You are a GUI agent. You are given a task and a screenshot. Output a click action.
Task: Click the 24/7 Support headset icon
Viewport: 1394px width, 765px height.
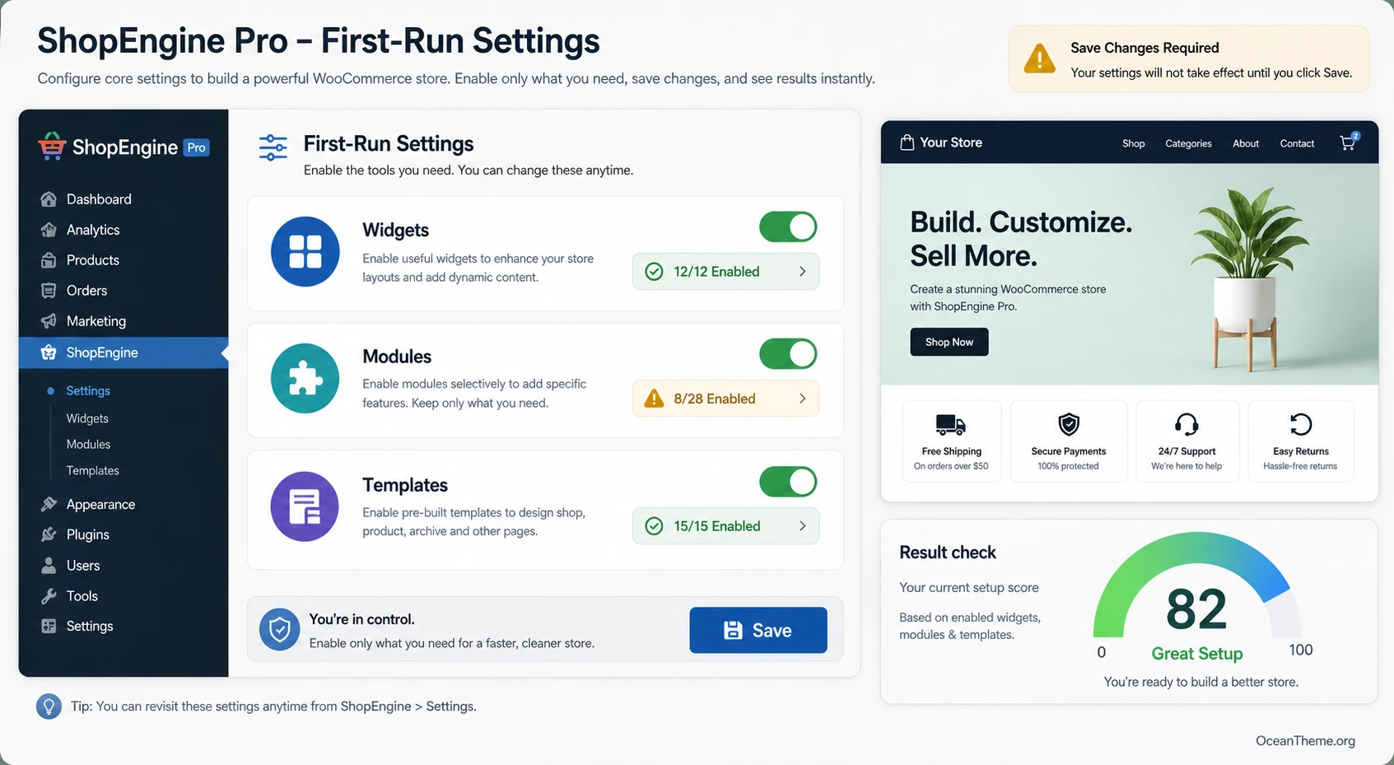1187,425
